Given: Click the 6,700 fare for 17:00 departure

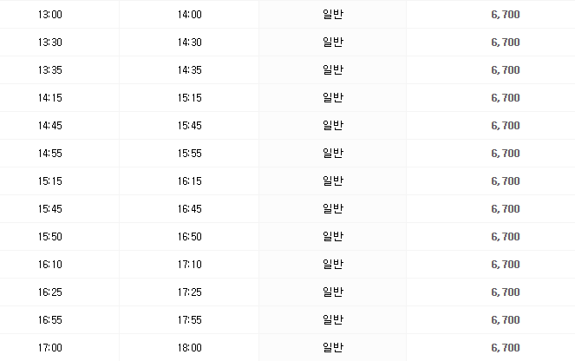Looking at the screenshot, I should [x=505, y=348].
